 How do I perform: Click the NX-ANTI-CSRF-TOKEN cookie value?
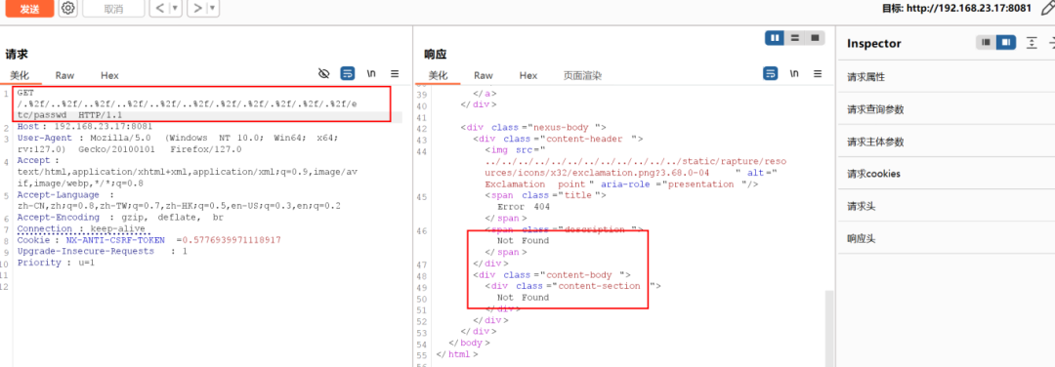(232, 240)
